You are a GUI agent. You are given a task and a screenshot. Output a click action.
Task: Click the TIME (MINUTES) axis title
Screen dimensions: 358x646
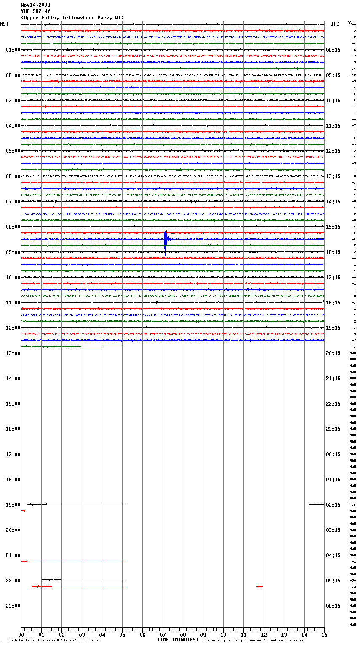(x=178, y=640)
